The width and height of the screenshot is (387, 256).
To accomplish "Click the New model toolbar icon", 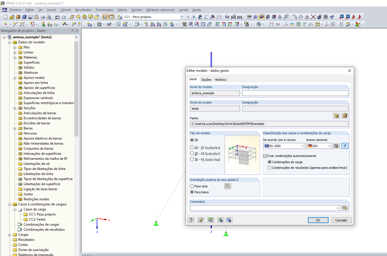I will 5,17.
